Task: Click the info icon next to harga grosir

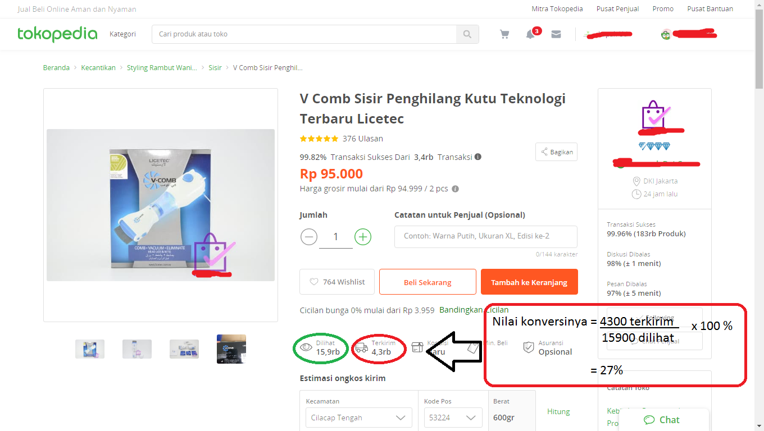Action: (x=455, y=189)
